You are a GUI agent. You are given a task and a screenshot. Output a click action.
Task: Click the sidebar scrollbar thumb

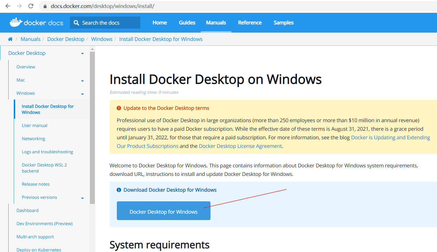92,128
